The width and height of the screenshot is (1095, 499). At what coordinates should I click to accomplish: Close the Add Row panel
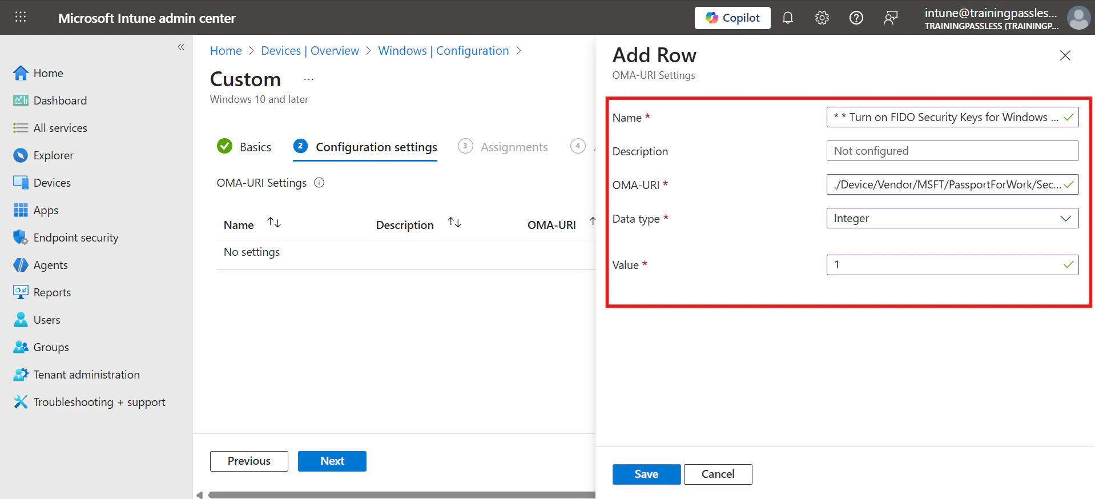[1065, 55]
